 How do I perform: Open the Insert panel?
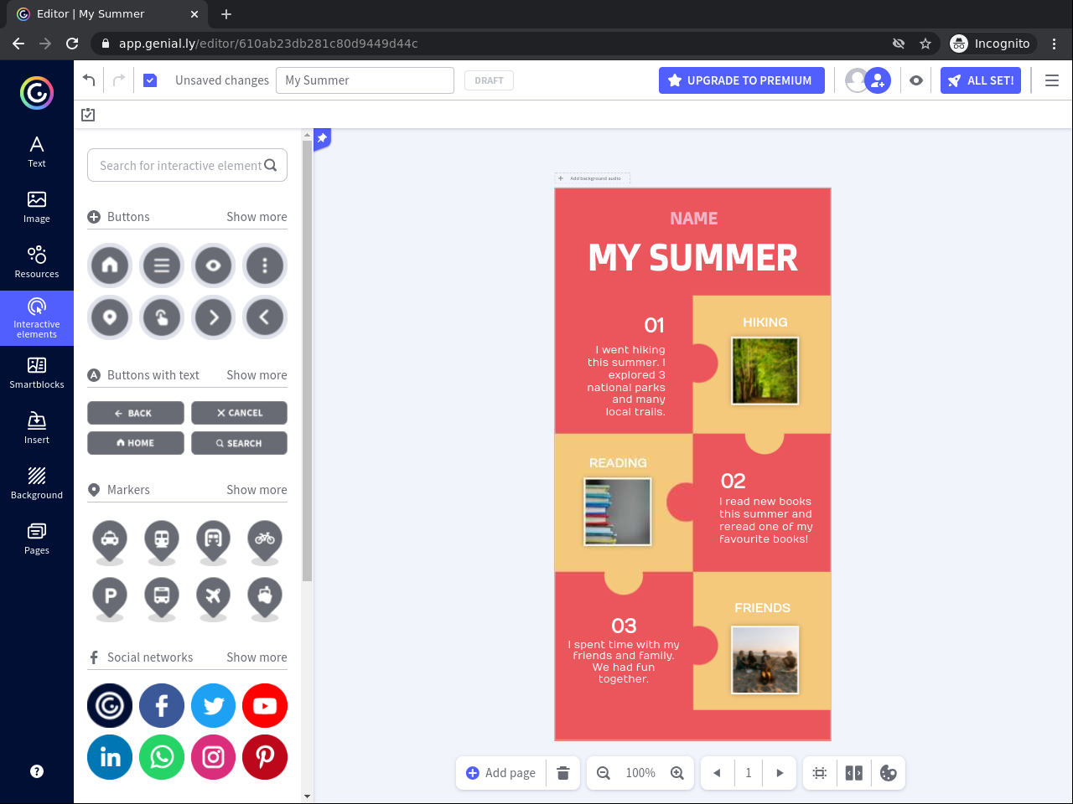tap(37, 428)
